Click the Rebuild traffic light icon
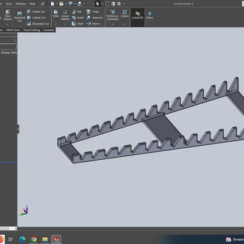 107,4
